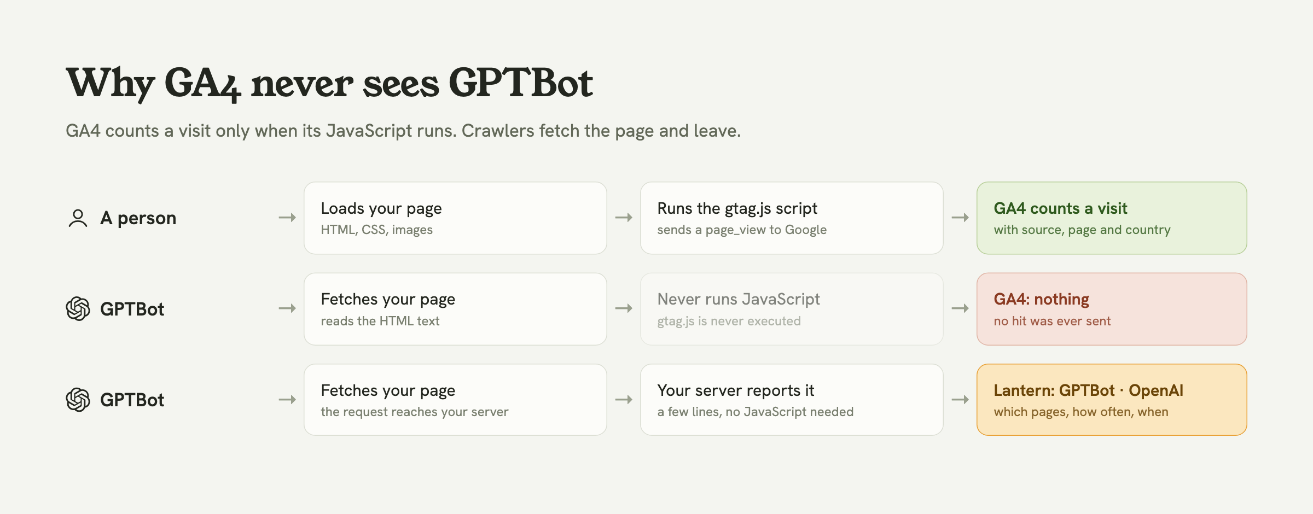Click 'a few lines, no JavaScript needed' text

(x=755, y=412)
